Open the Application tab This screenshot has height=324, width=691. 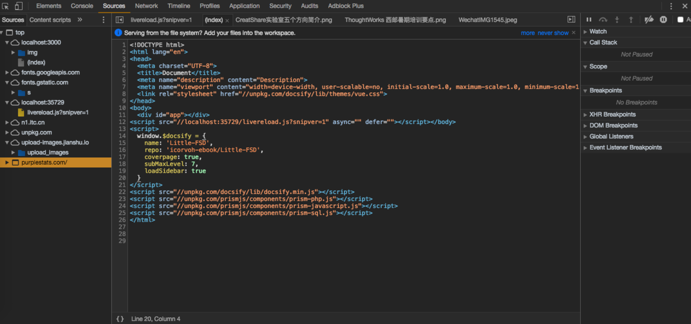245,6
